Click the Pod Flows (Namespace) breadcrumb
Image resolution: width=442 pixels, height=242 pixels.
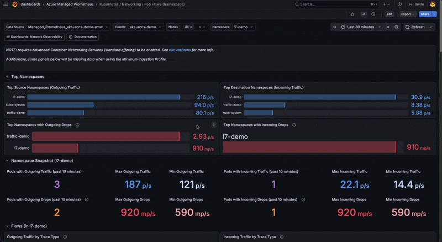[x=142, y=4]
